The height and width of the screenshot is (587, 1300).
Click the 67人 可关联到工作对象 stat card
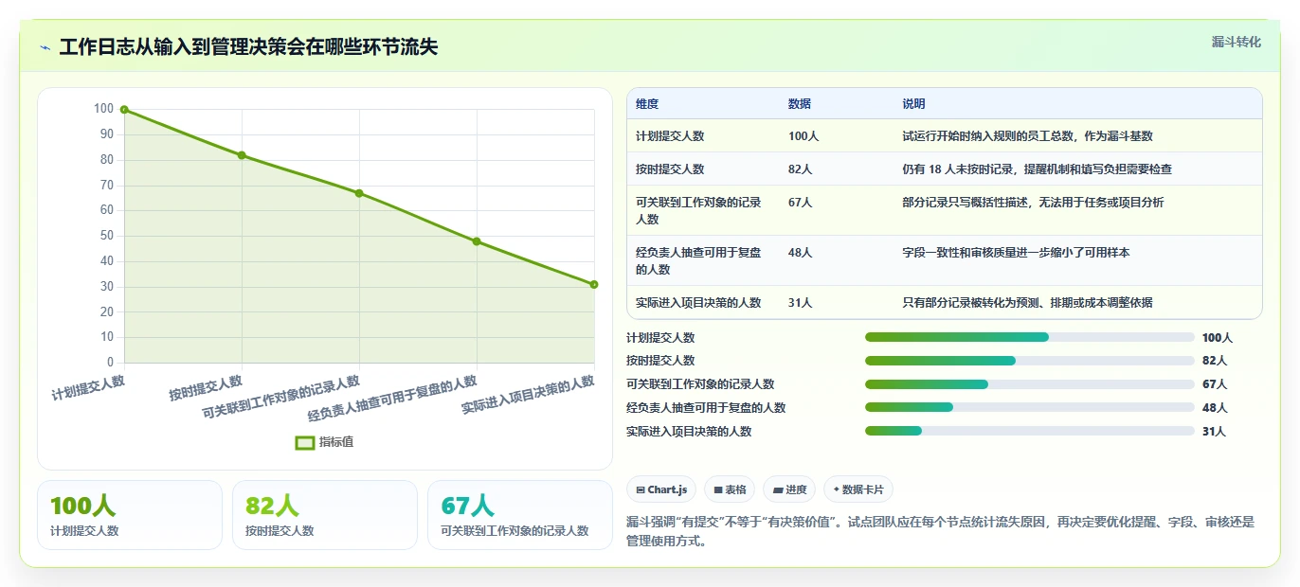coord(520,515)
